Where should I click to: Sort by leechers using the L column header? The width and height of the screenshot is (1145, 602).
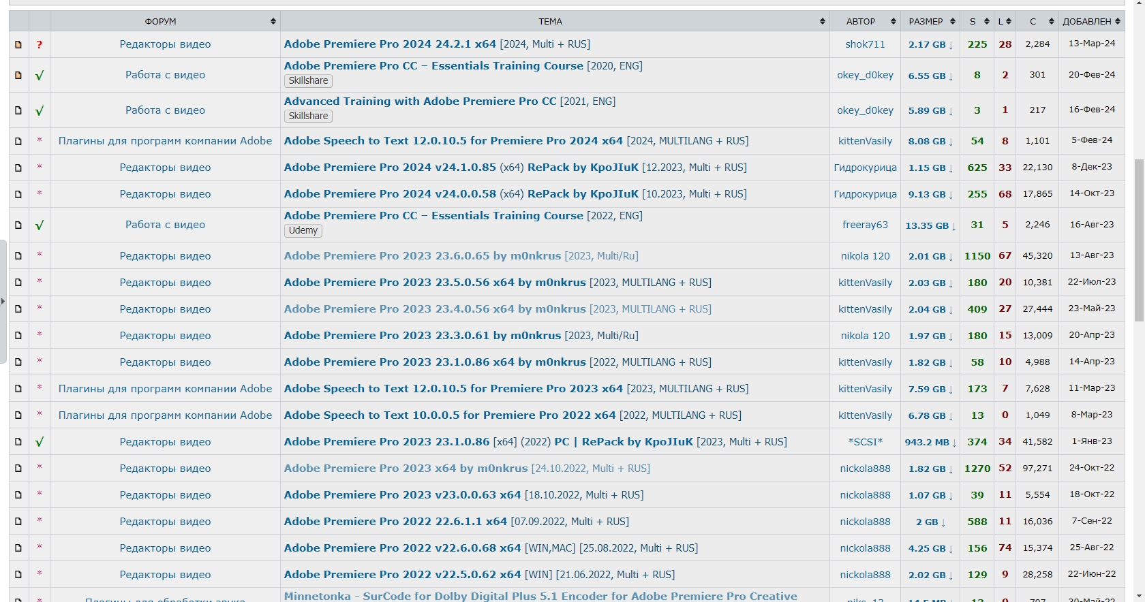(x=1005, y=21)
